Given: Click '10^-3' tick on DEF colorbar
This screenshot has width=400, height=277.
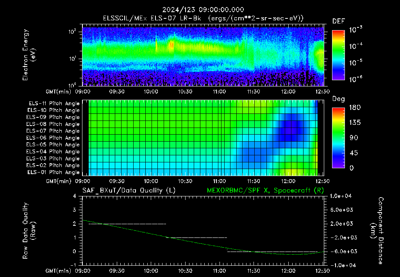Looking at the screenshot, I should [x=355, y=30].
